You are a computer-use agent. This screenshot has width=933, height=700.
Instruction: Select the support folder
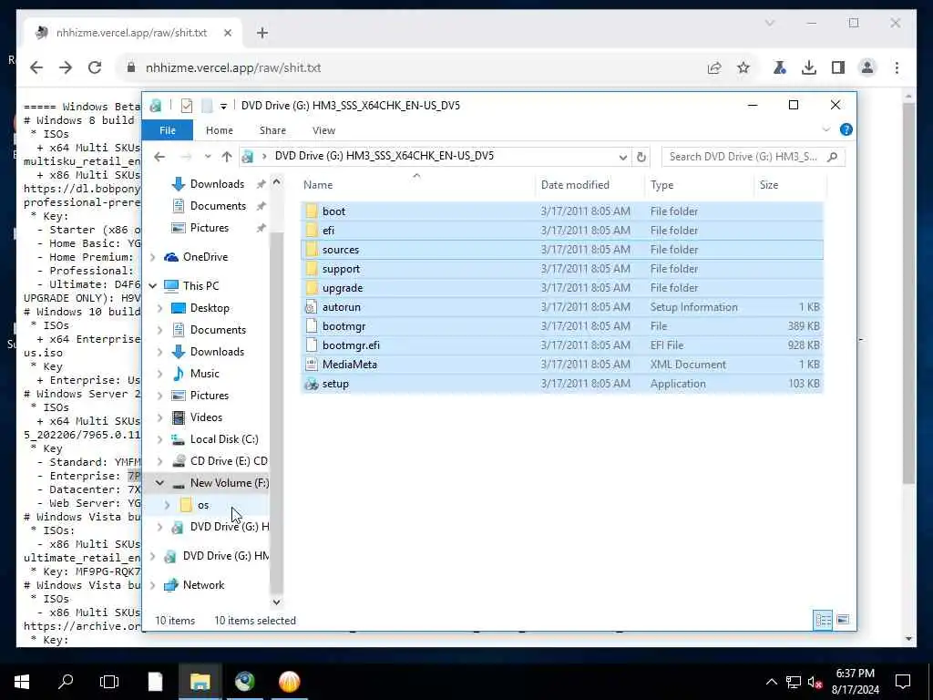[561, 269]
